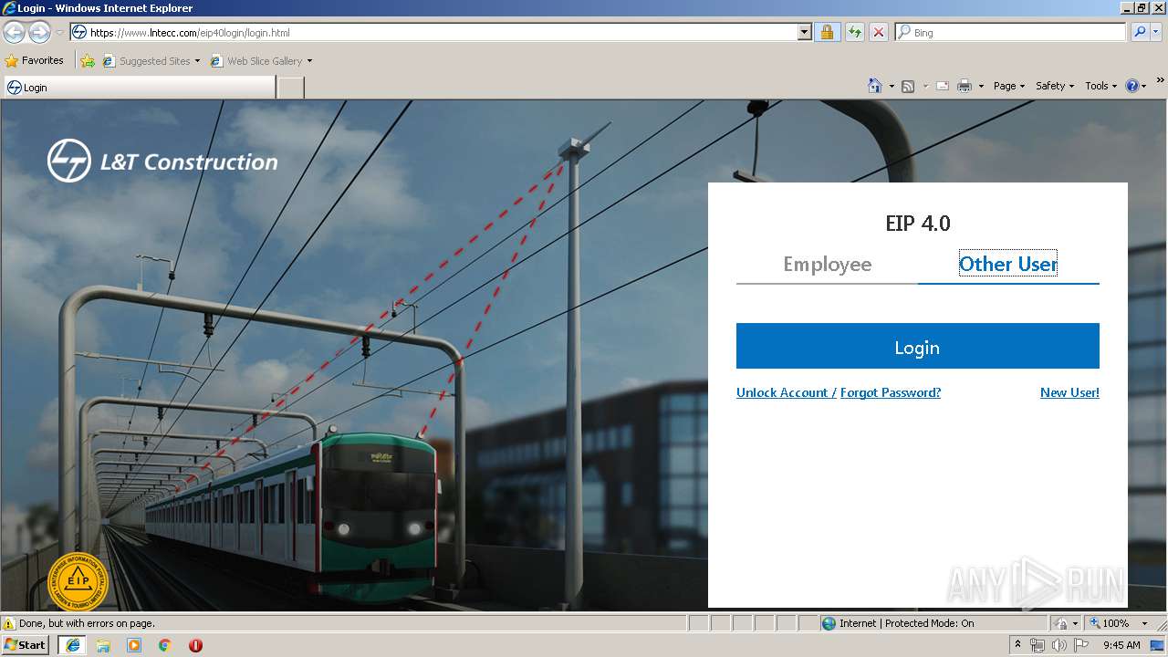Click the browser Back arrow button
The height and width of the screenshot is (657, 1168).
(14, 33)
